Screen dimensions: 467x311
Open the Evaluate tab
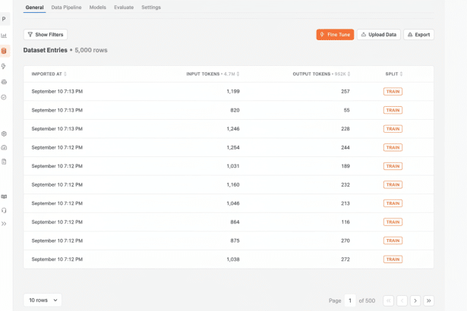coord(124,8)
